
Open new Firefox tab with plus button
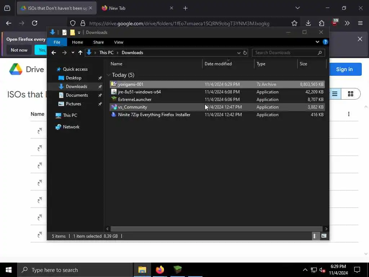[x=185, y=8]
